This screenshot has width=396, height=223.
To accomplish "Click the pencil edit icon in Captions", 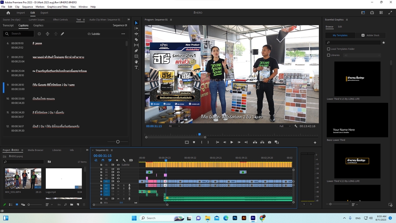I will [62, 33].
